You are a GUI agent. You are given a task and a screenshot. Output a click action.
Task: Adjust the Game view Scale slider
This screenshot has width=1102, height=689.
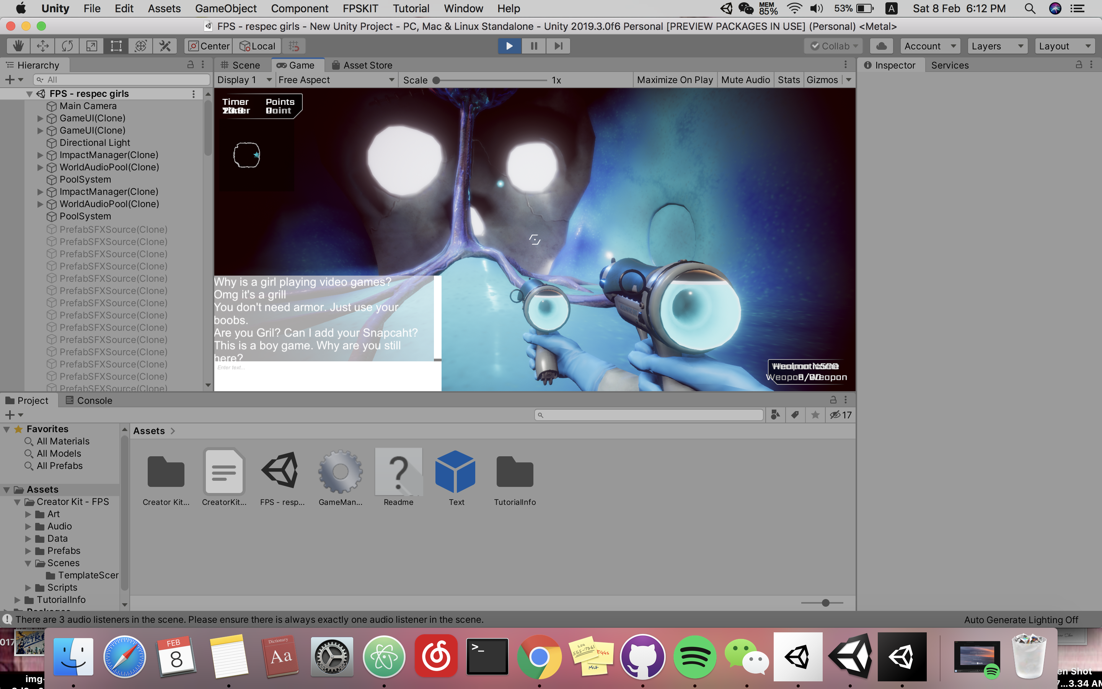click(x=436, y=80)
